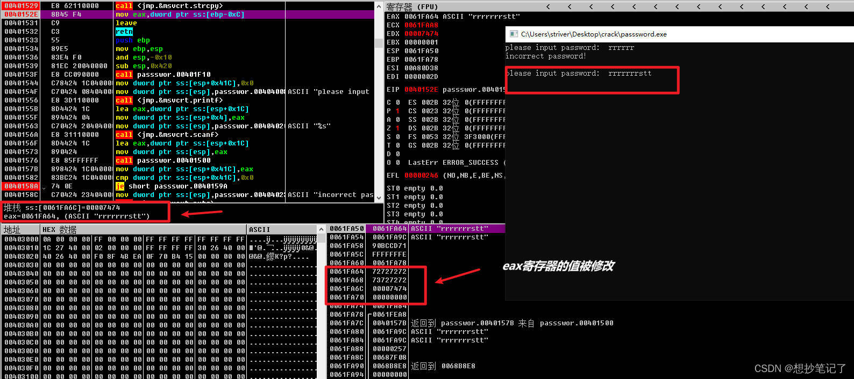Select stack row 0061FA58 with value 90BCCD71
Screen dimensions: 854x379
pos(416,246)
